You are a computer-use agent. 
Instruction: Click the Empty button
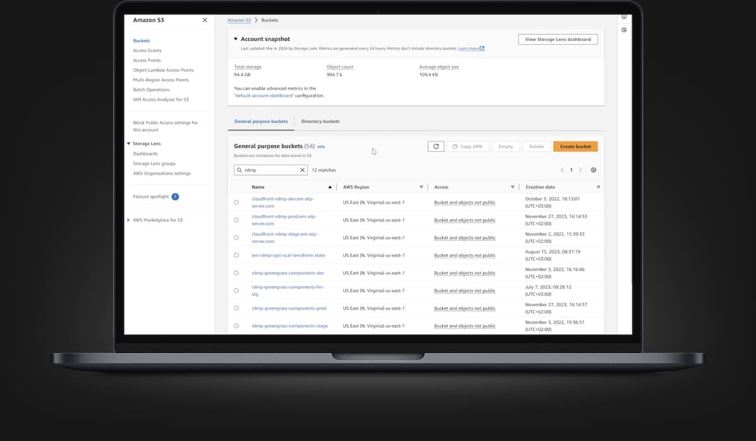tap(506, 147)
